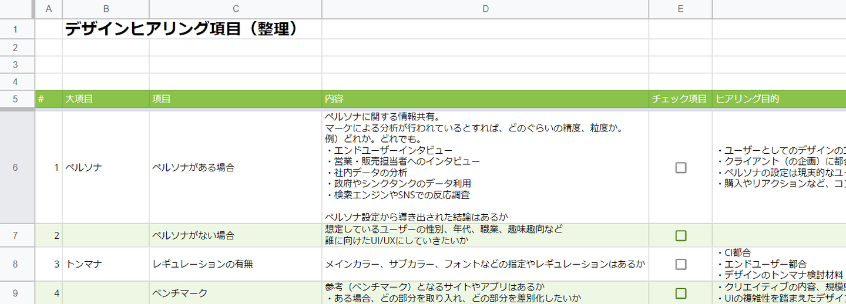The height and width of the screenshot is (304, 846).
Task: Select column D header
Action: 485,9
